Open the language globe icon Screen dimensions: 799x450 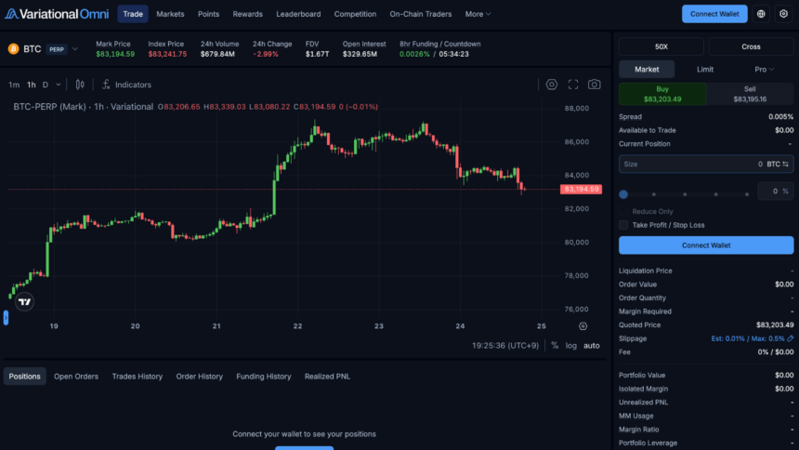click(761, 14)
